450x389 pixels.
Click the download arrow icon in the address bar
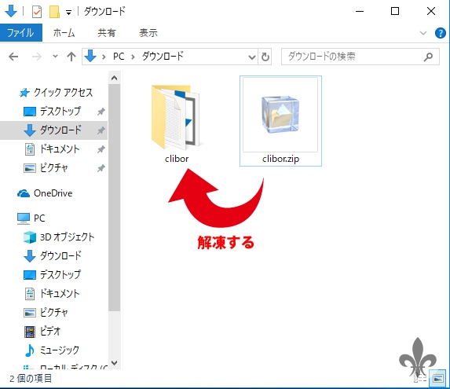click(90, 57)
